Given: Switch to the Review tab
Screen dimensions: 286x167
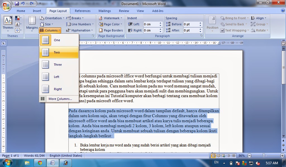Looking at the screenshot, I should (x=124, y=11).
